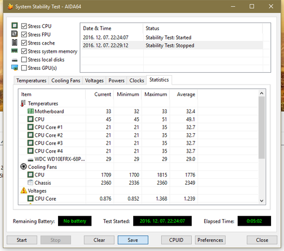
Task: Click the CPU Core #1 icon
Action: click(30, 127)
